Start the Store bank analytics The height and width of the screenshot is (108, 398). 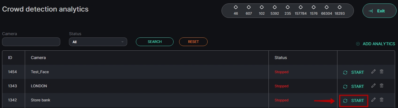(354, 101)
